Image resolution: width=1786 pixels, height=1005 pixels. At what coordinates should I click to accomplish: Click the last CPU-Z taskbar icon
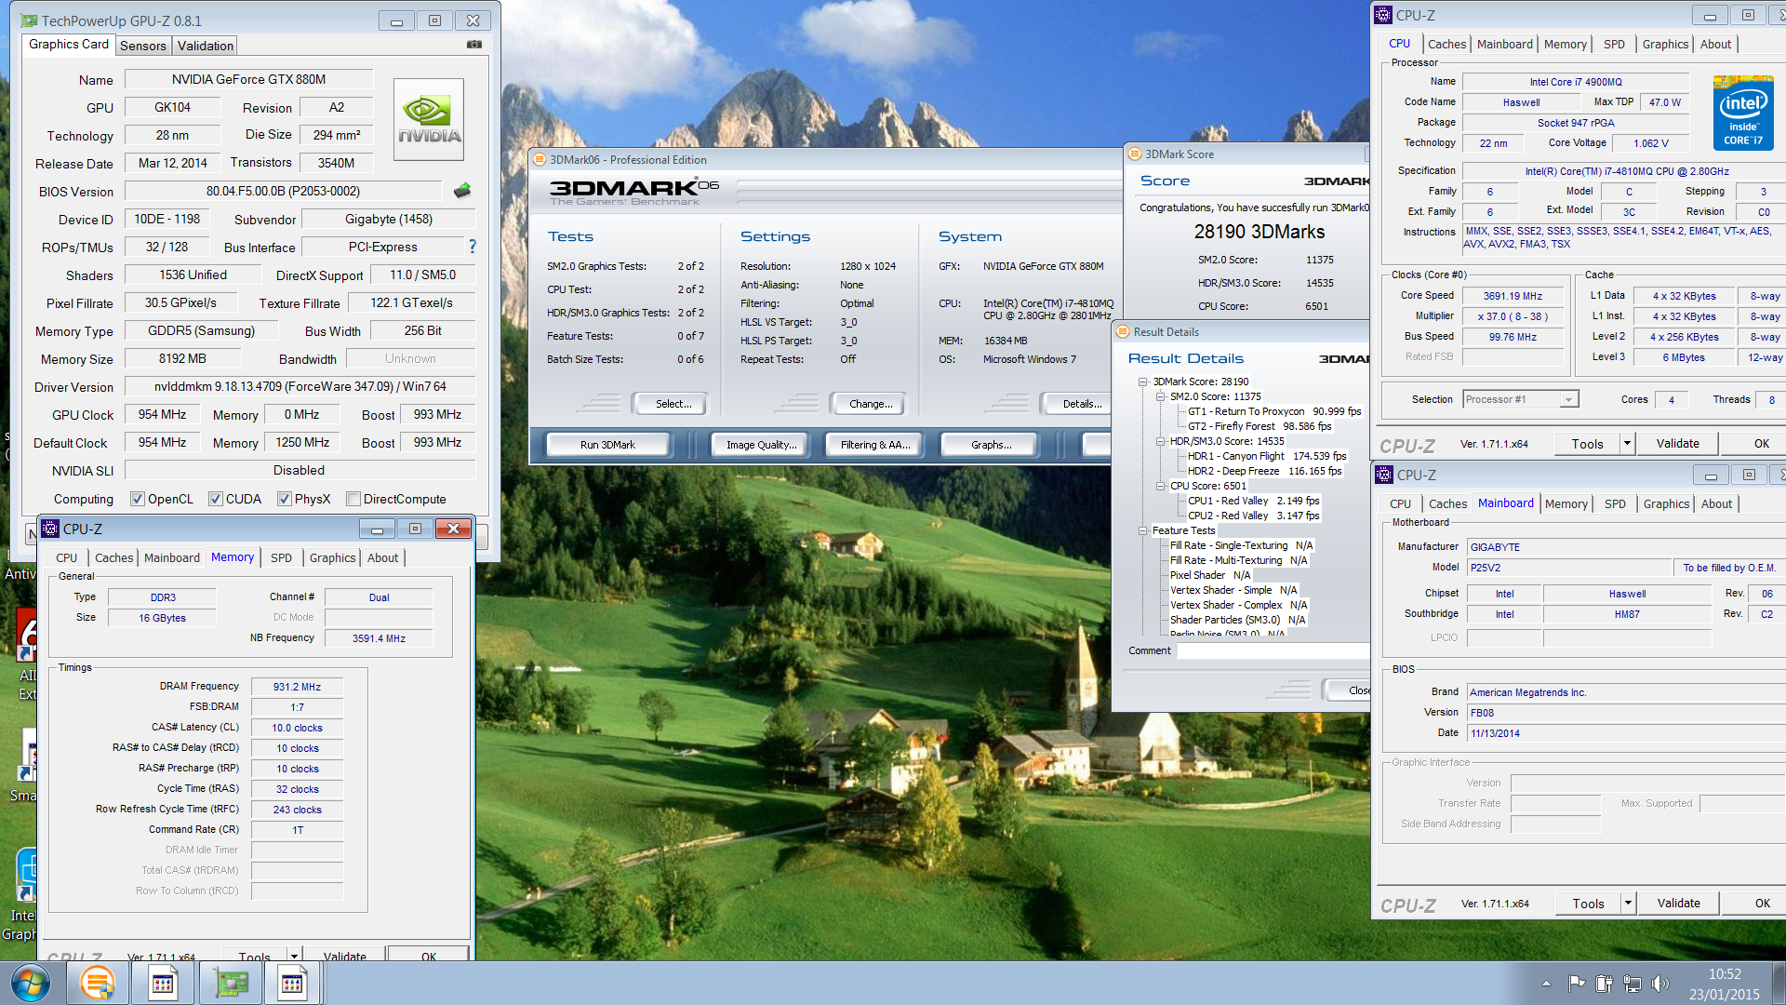pos(291,984)
